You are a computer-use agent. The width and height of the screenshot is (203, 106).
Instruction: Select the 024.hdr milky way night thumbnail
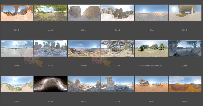click(51, 84)
